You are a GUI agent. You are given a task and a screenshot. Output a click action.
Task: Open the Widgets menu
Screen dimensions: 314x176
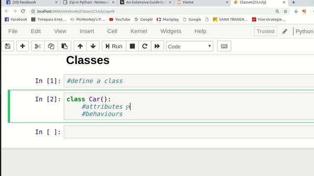click(x=171, y=31)
